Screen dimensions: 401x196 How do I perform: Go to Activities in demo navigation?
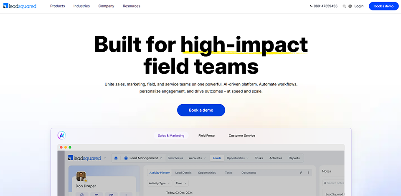[x=276, y=158]
